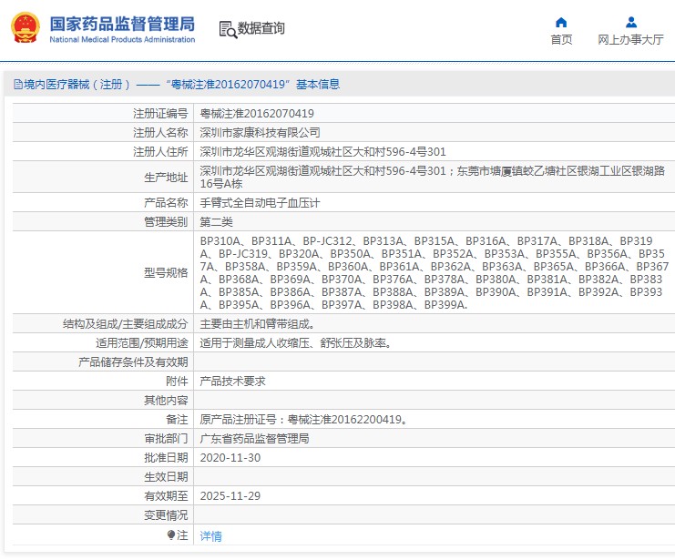
Task: Click the national emblem logo
Action: (x=25, y=28)
